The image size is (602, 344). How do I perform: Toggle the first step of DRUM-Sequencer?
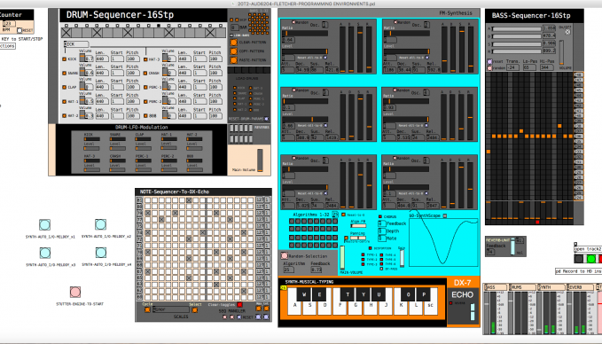click(66, 33)
